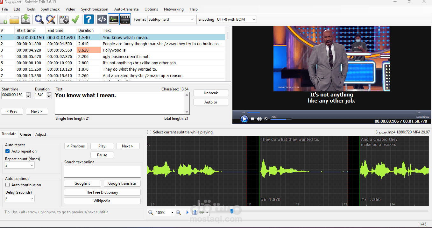The height and width of the screenshot is (228, 432).
Task: Run spell check via green checkmark icon
Action: pyautogui.click(x=75, y=19)
